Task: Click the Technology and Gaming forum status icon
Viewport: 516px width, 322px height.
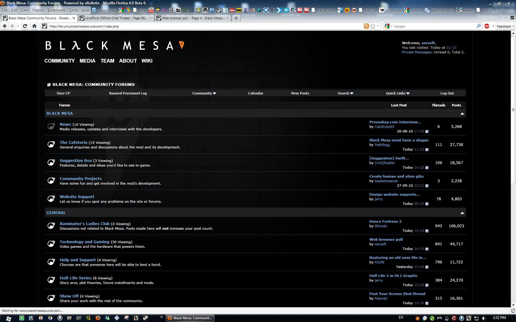Action: 51,244
